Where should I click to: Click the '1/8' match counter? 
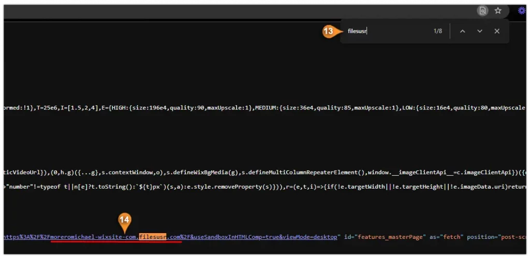coord(438,31)
